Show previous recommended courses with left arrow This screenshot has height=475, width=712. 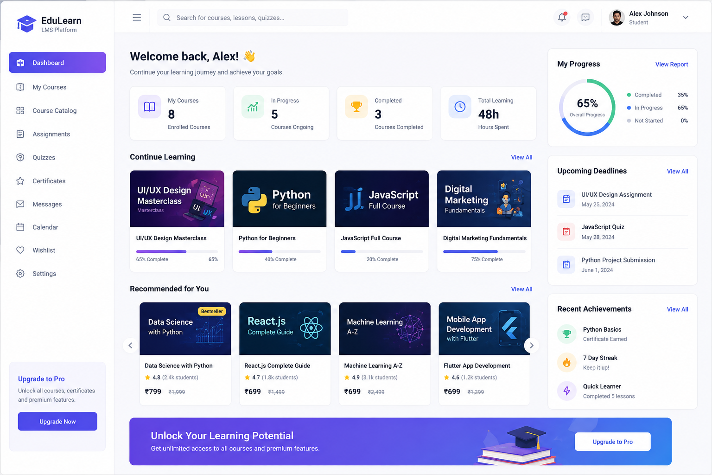point(130,346)
